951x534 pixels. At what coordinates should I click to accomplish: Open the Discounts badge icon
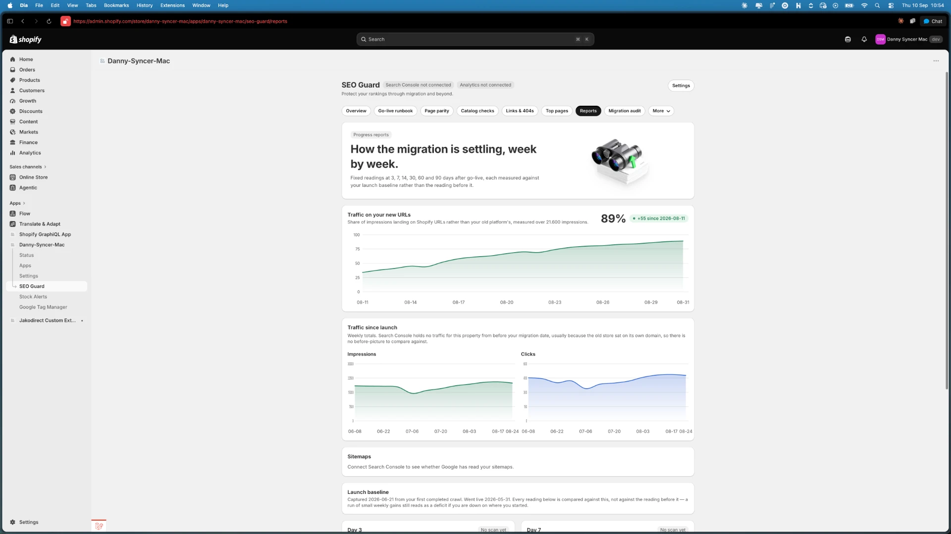point(13,111)
